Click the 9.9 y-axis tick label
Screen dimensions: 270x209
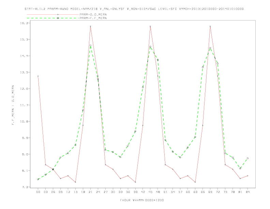click(x=25, y=138)
